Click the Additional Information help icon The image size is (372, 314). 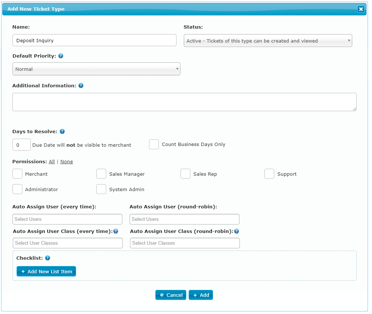click(81, 85)
